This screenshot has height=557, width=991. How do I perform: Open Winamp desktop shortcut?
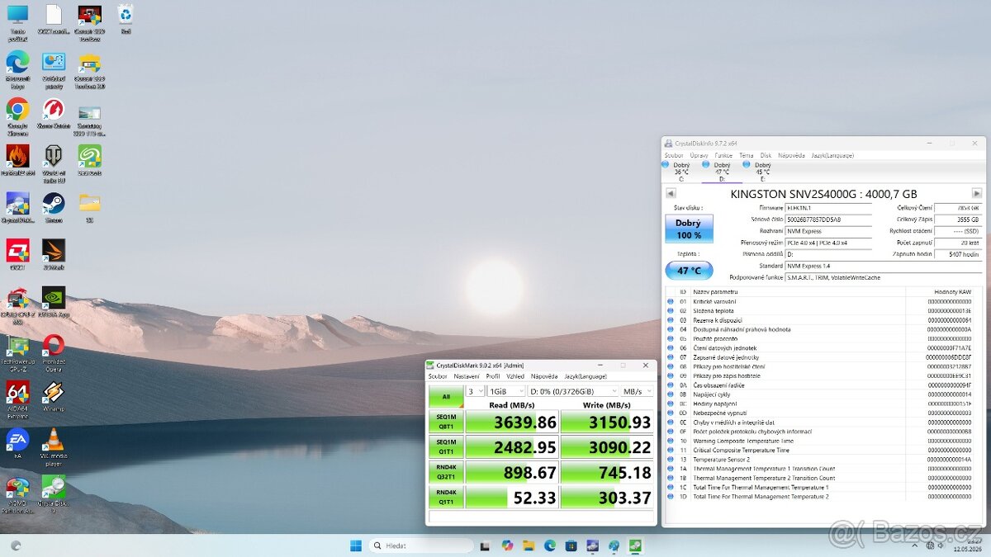click(x=54, y=396)
